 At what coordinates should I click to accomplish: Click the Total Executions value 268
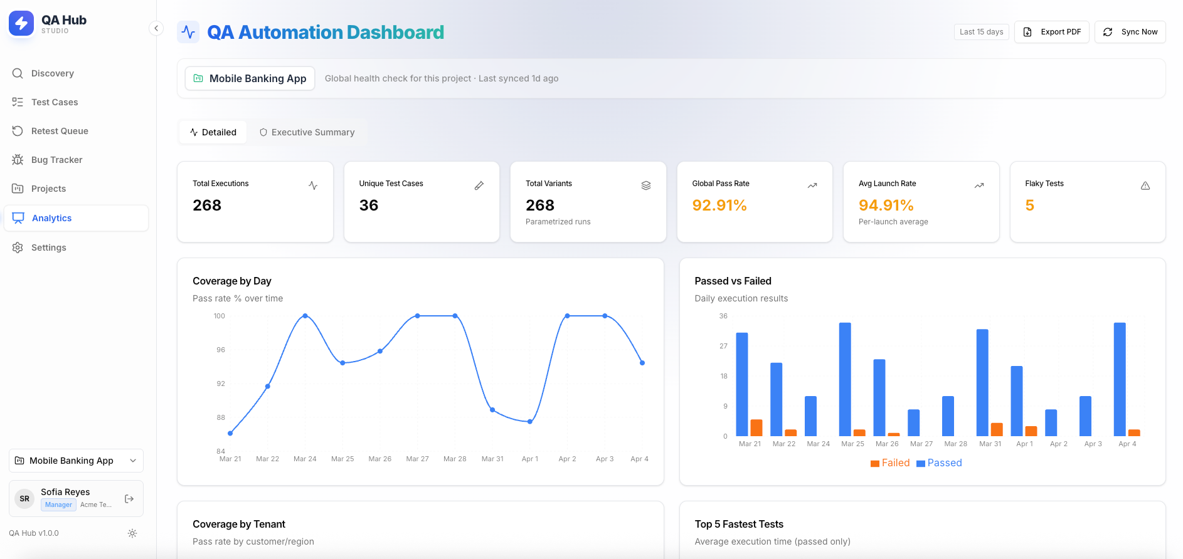coord(207,206)
